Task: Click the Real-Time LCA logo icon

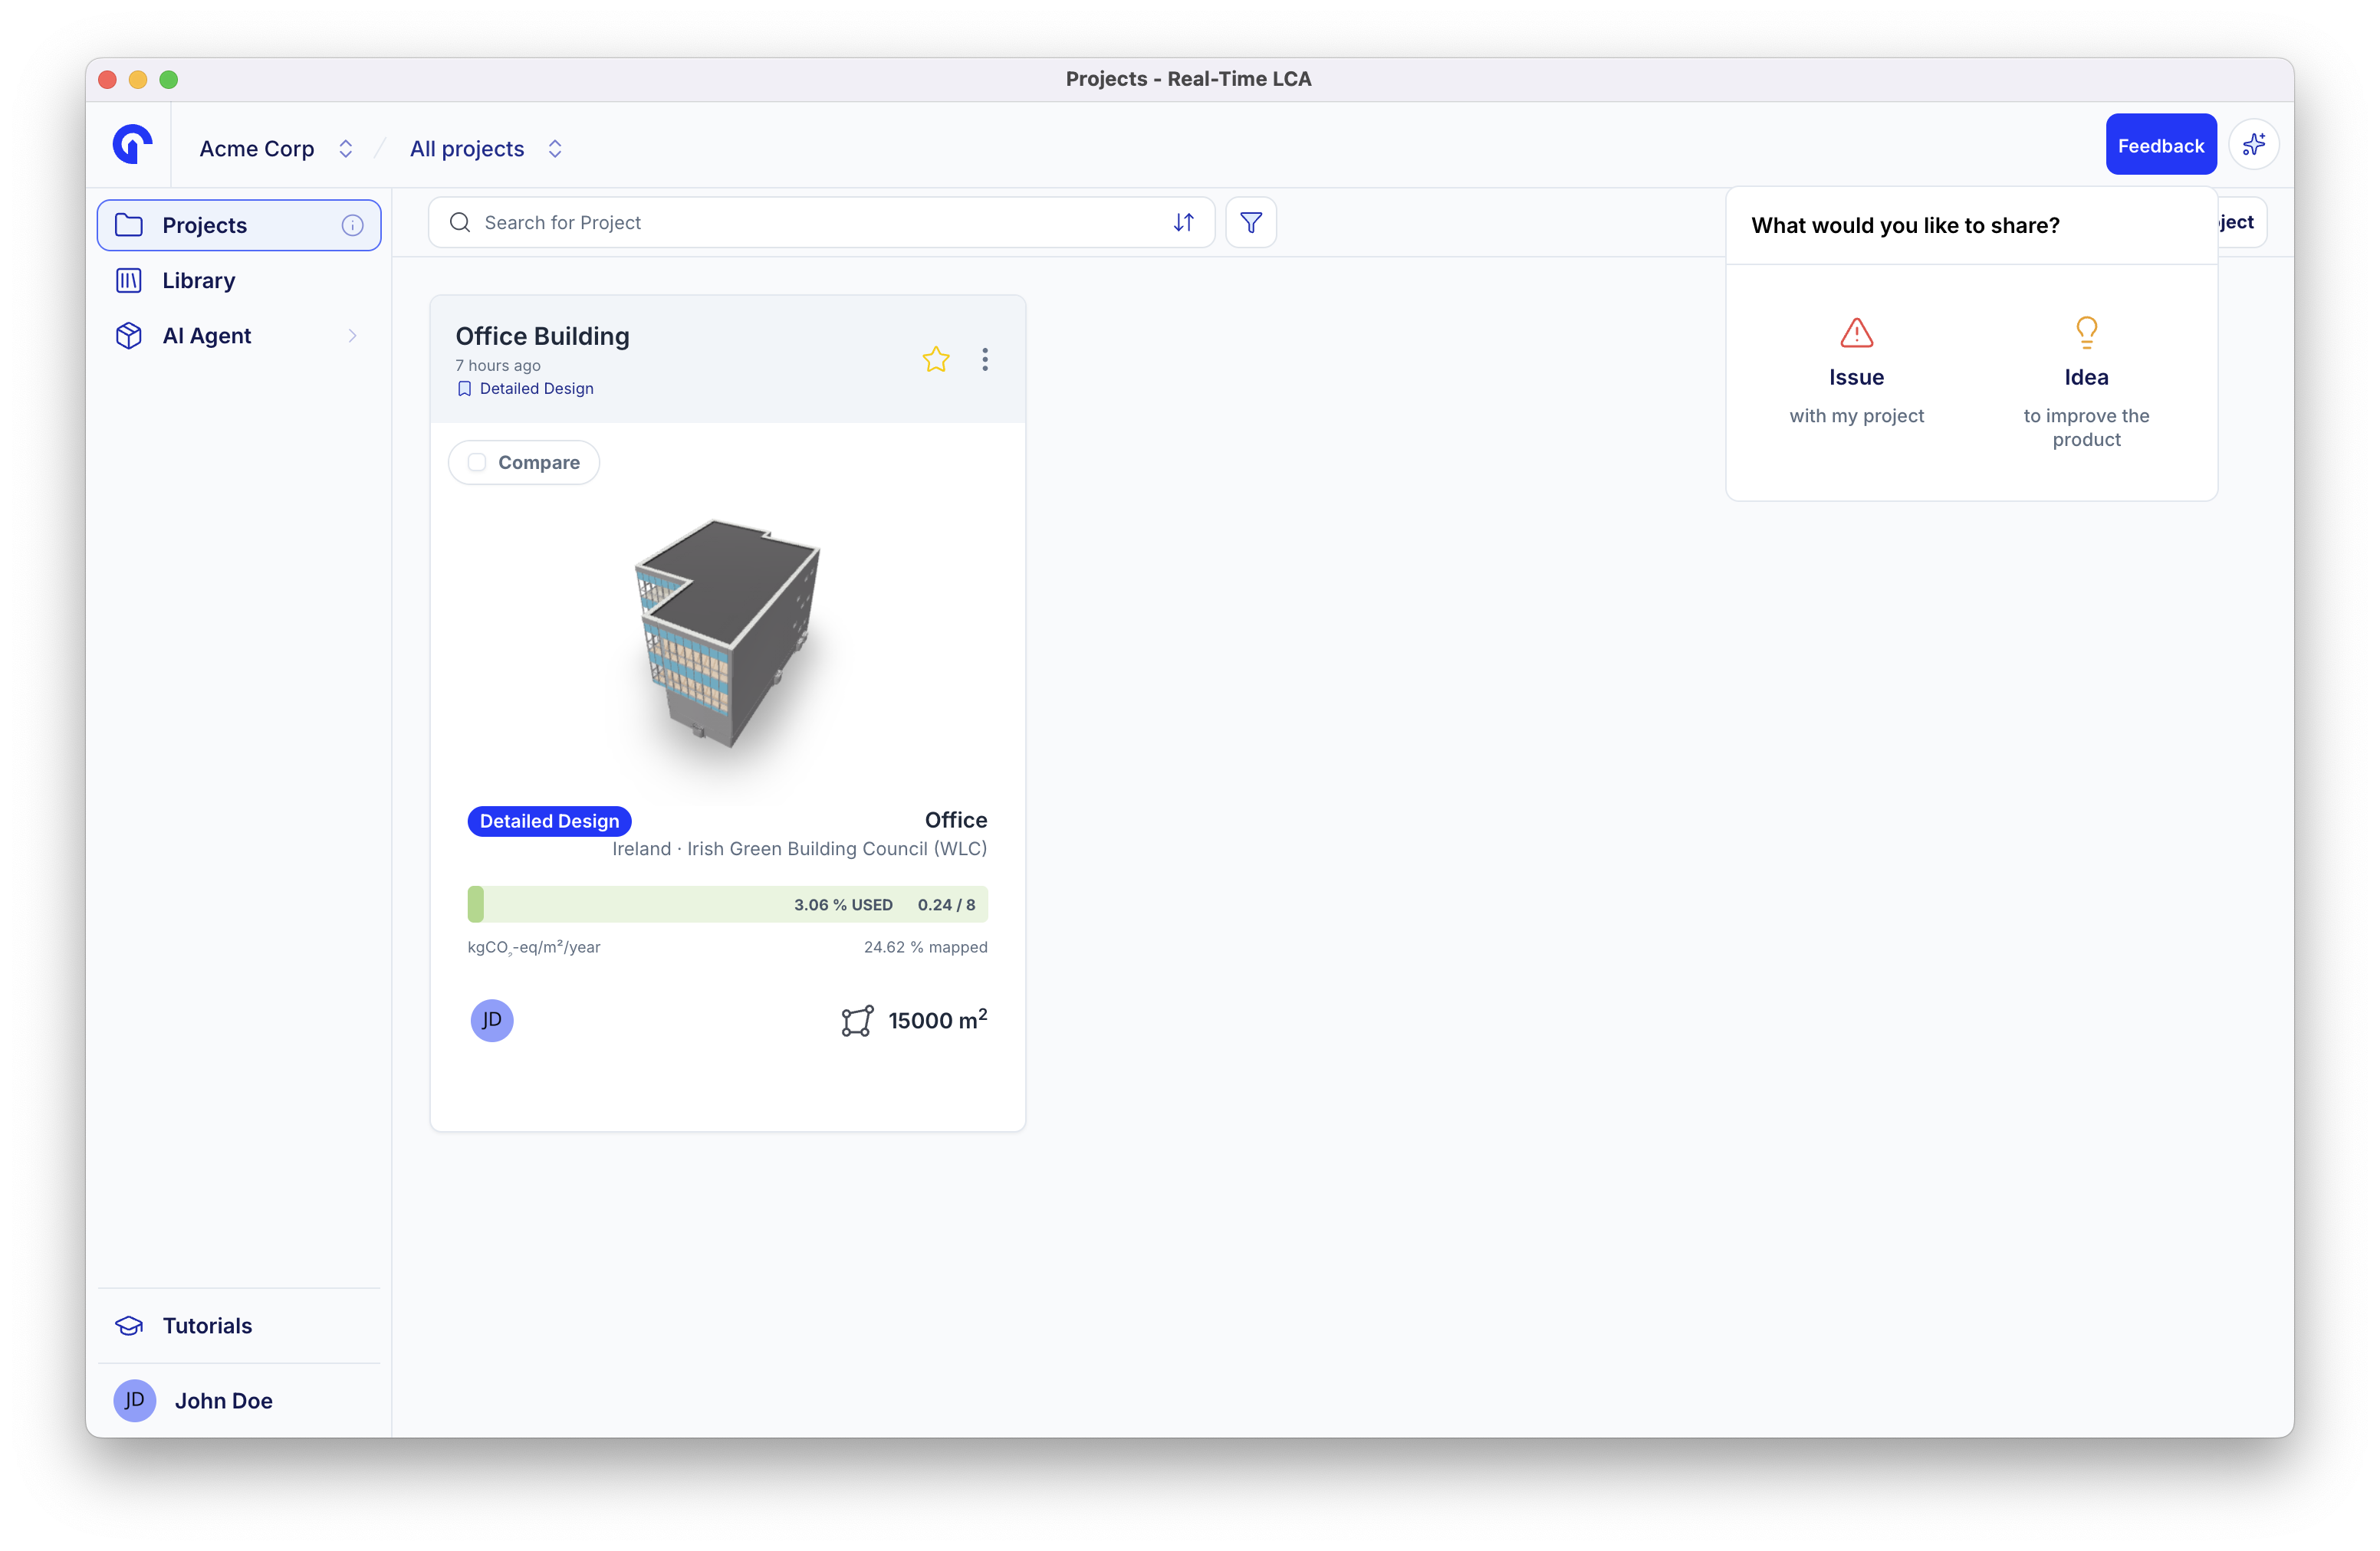Action: coord(132,145)
